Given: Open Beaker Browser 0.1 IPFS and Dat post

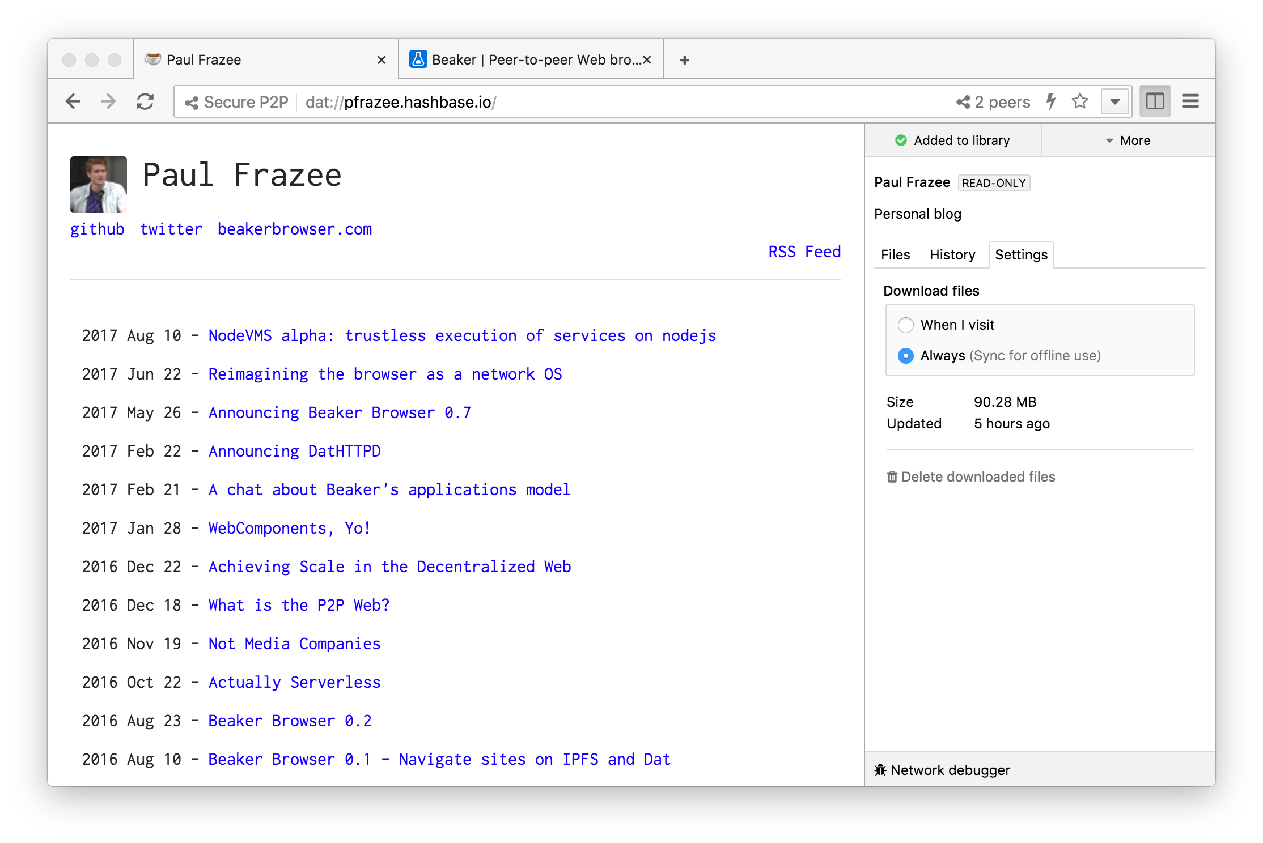Looking at the screenshot, I should 440,759.
